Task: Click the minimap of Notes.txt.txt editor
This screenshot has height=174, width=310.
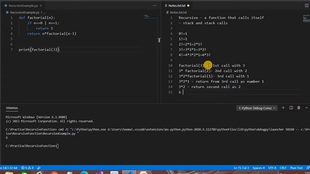Action: [x=306, y=18]
